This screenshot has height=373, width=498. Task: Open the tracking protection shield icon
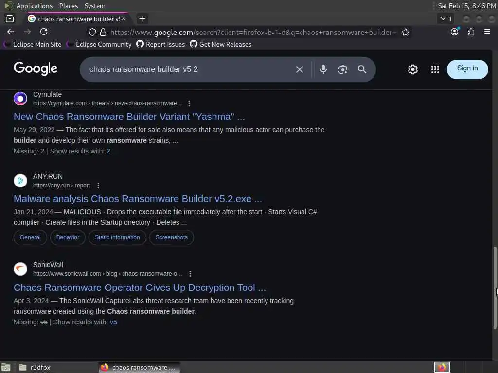[x=92, y=32]
